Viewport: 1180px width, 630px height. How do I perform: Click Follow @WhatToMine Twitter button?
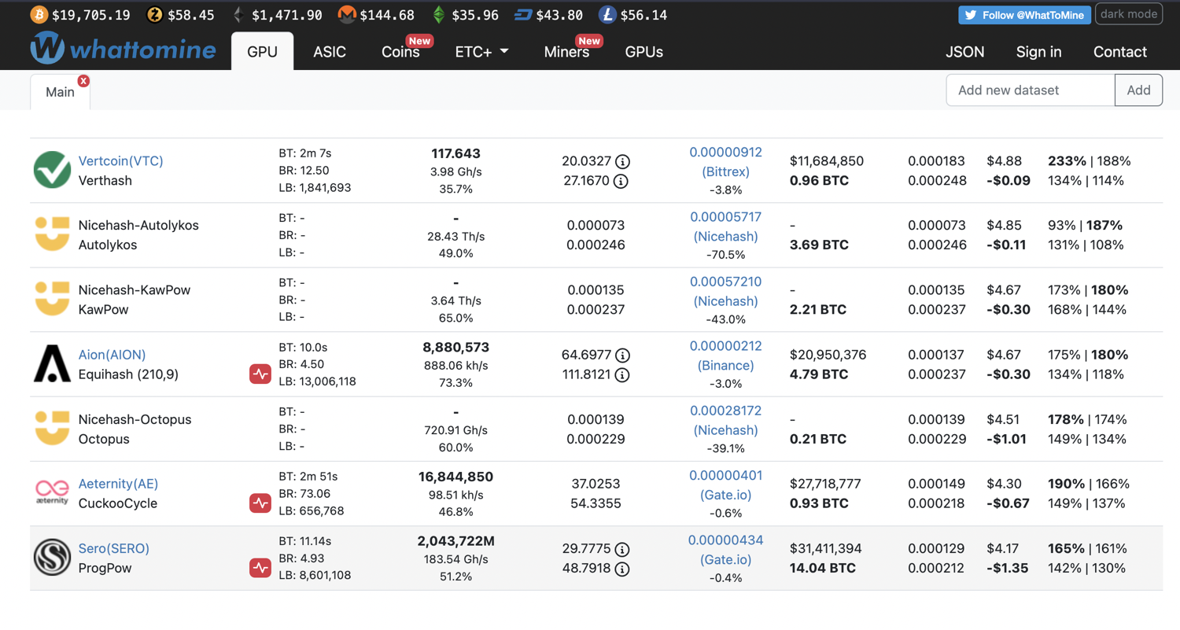pyautogui.click(x=1023, y=15)
